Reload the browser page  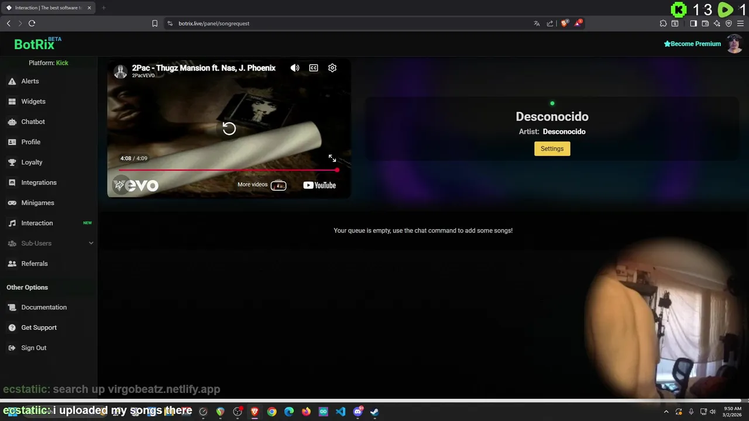(32, 23)
